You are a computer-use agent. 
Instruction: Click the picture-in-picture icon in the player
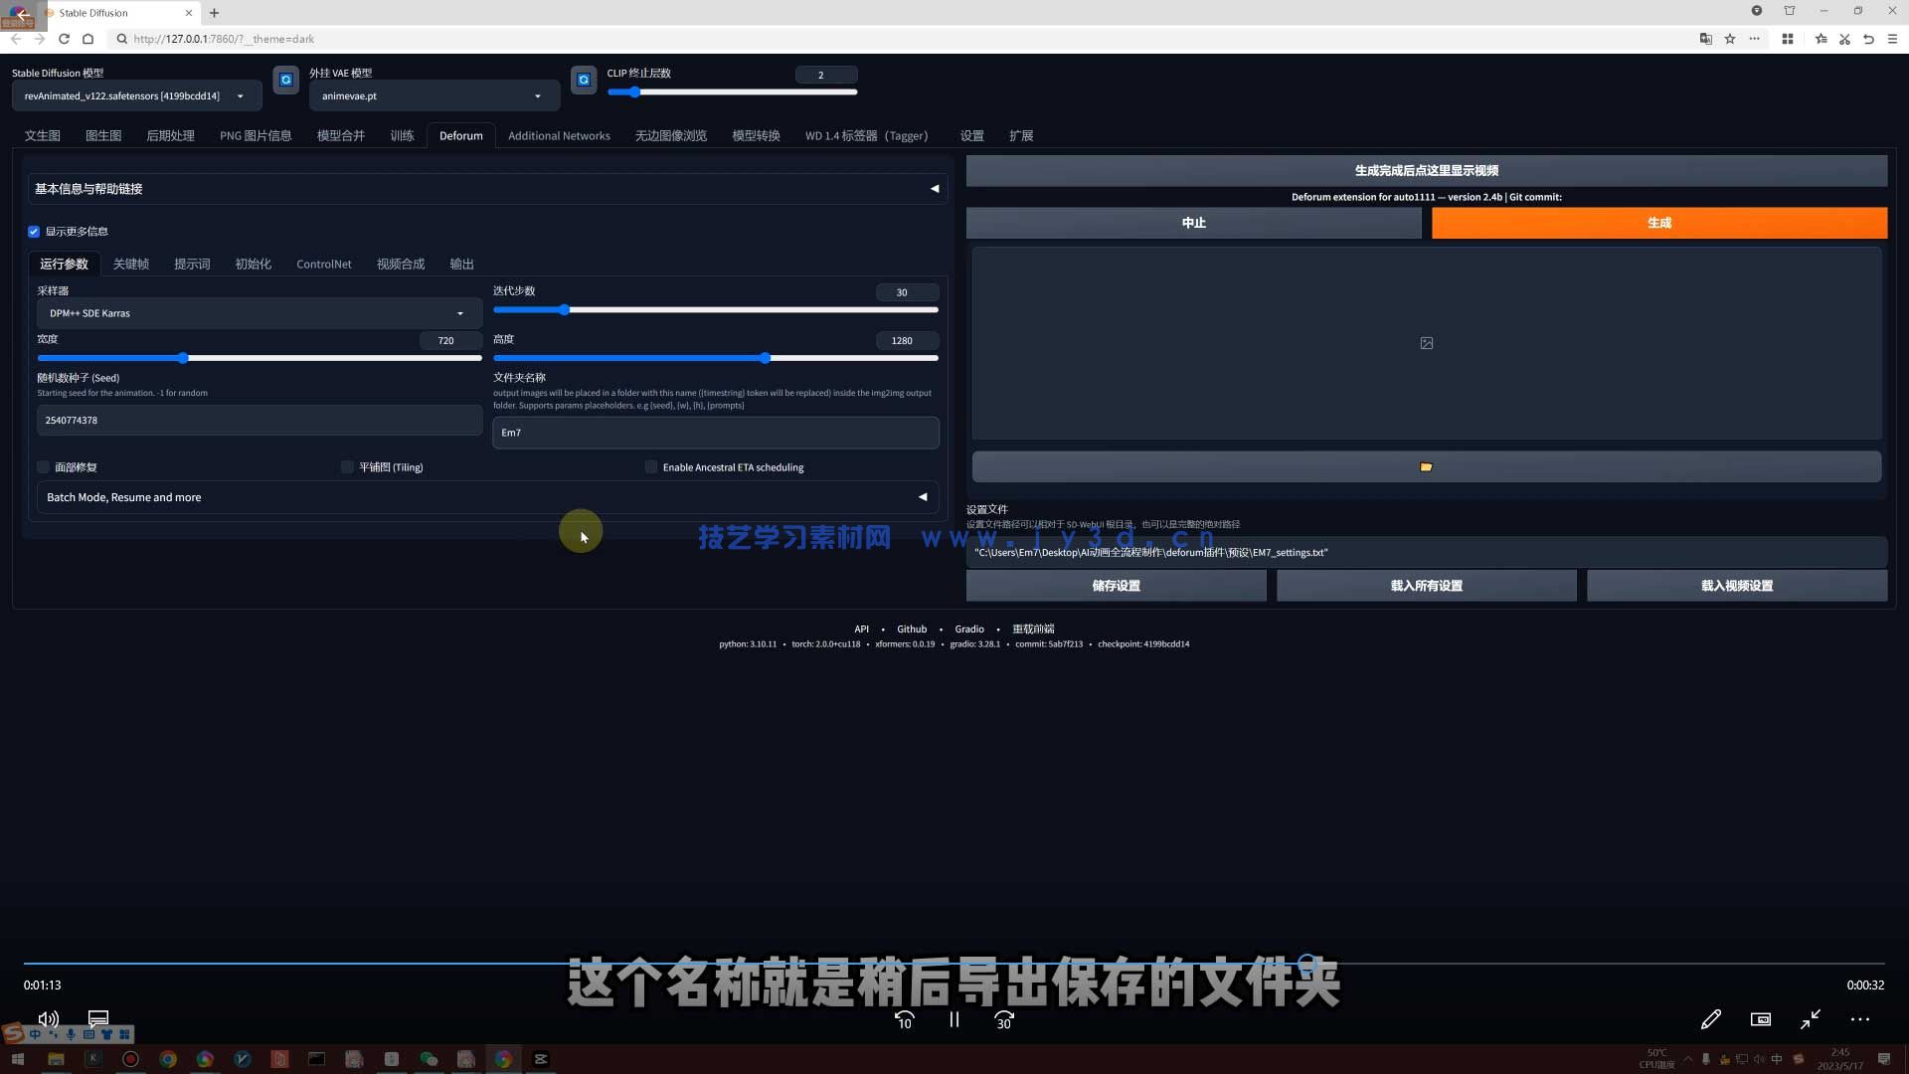point(1760,1019)
